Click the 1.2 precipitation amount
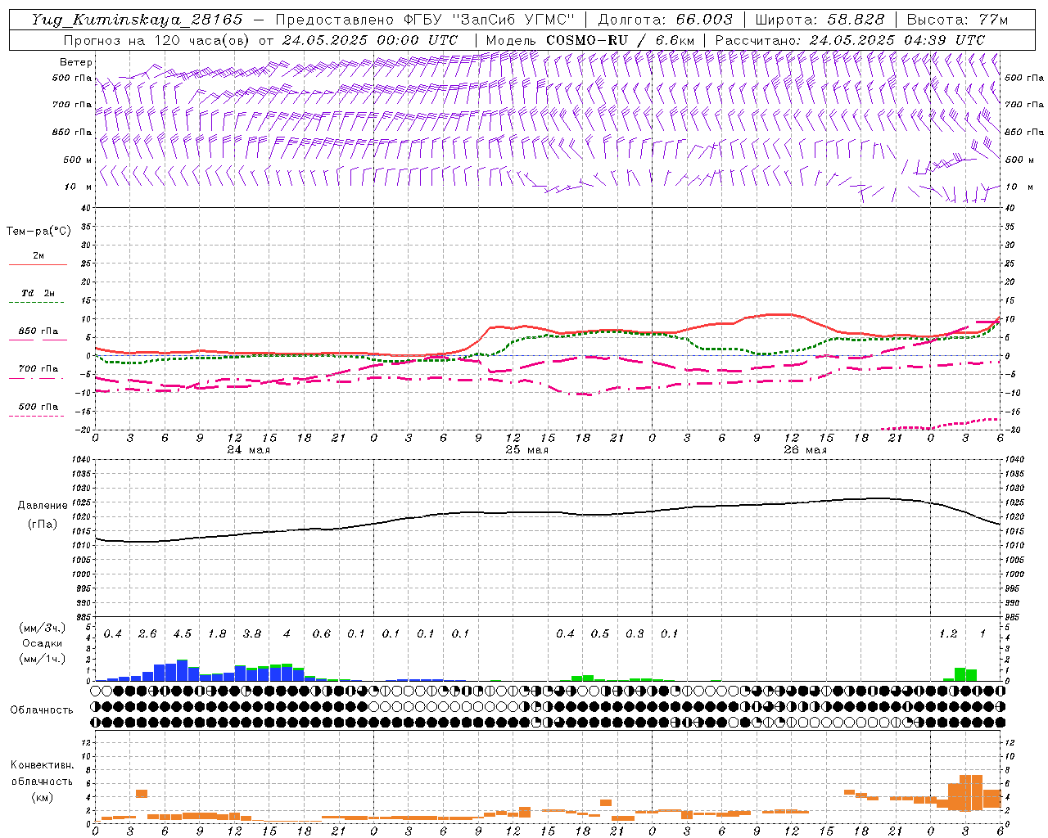The image size is (1048, 838). pyautogui.click(x=948, y=634)
